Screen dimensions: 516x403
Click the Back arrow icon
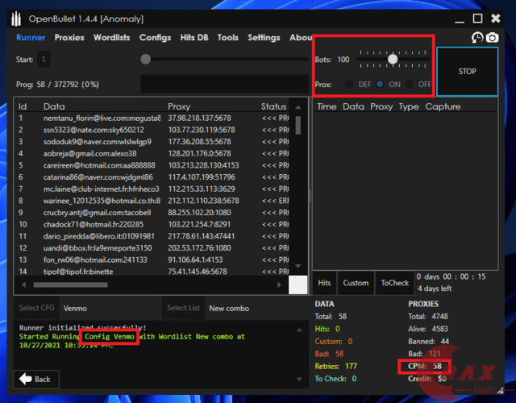pyautogui.click(x=26, y=378)
